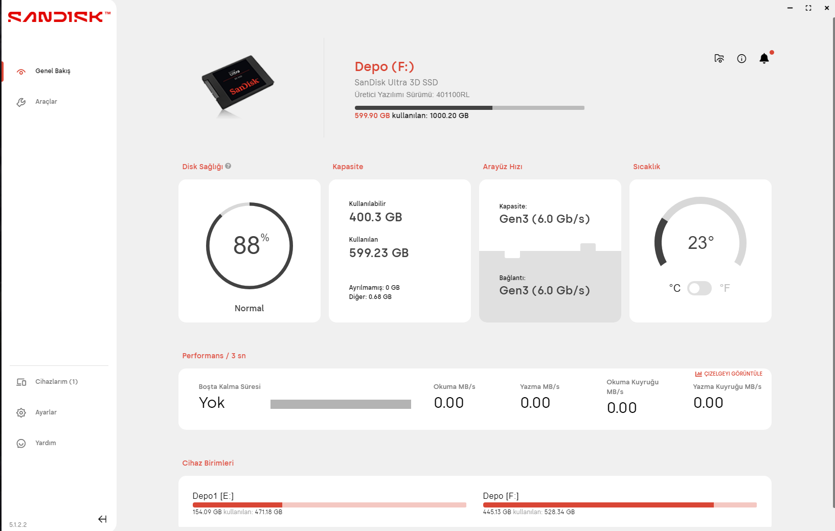Screen dimensions: 835x531
Task: Click the 400.3 GB available value
Action: click(376, 217)
